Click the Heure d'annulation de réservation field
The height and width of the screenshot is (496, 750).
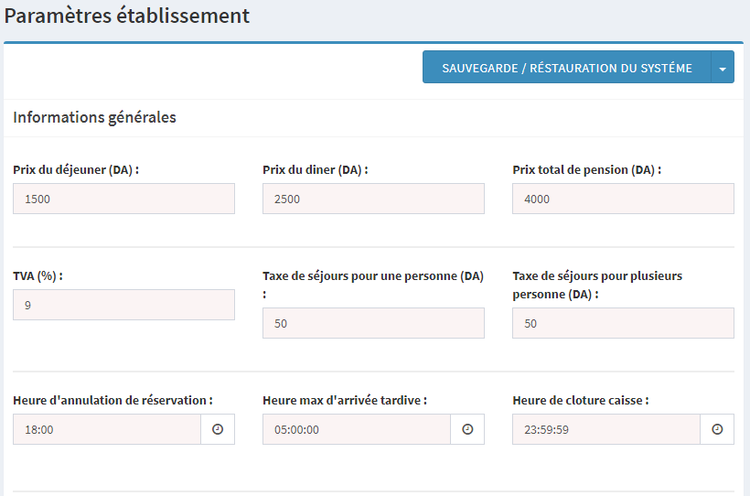click(x=107, y=429)
